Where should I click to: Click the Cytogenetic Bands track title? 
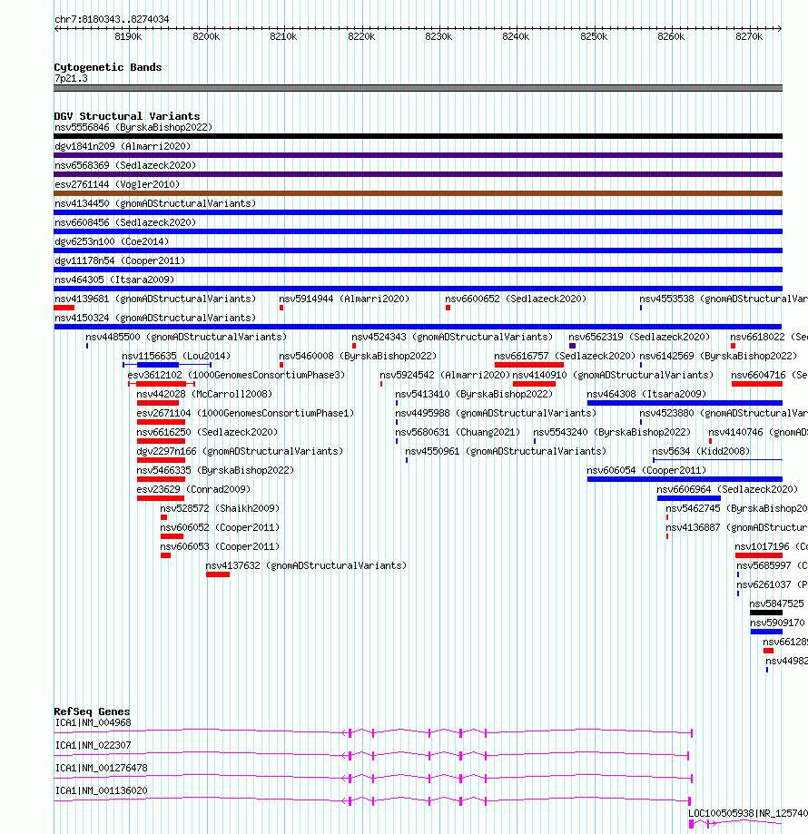click(107, 67)
